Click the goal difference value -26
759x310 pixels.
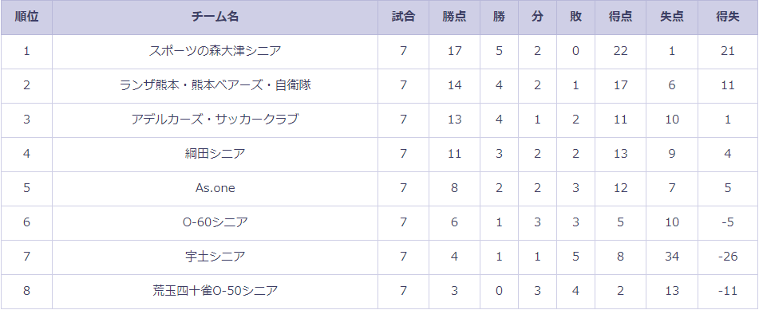(x=728, y=257)
